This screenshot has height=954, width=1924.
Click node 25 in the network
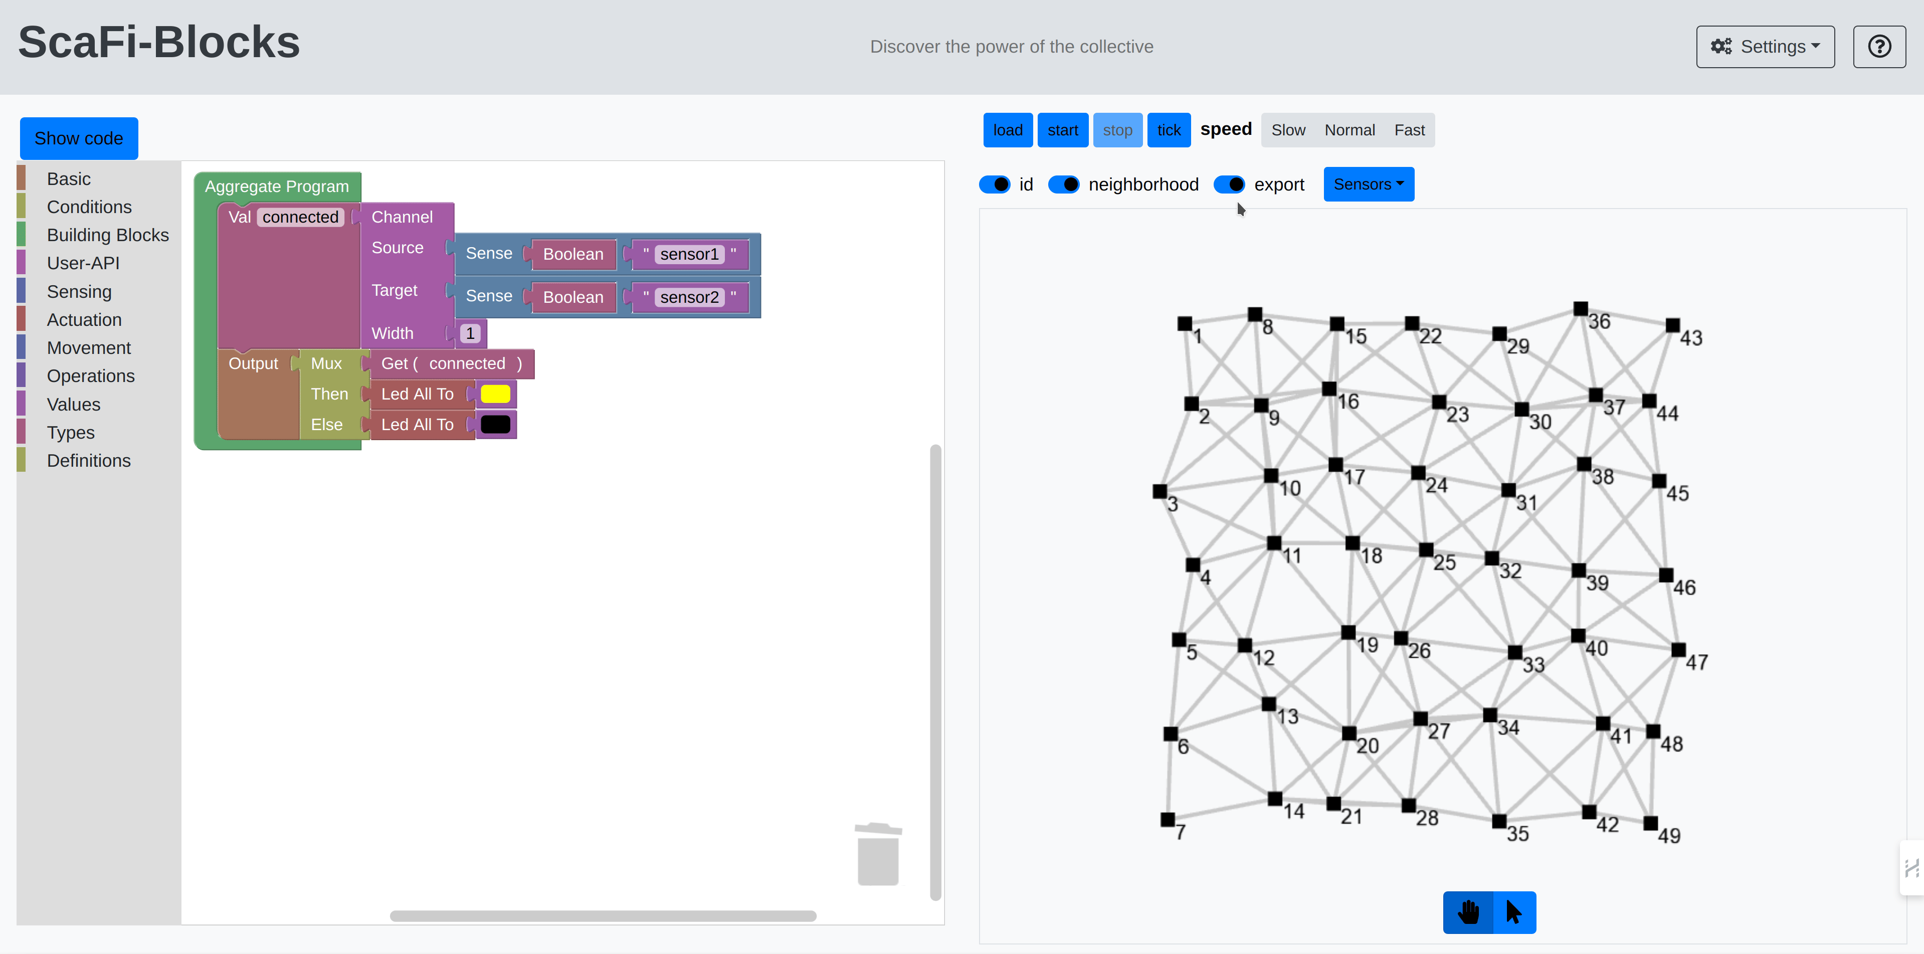(1426, 550)
